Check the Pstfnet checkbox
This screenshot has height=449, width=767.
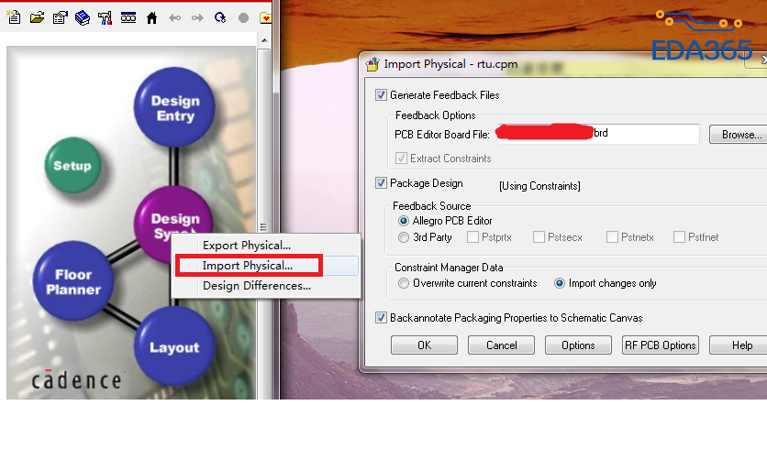coord(679,237)
